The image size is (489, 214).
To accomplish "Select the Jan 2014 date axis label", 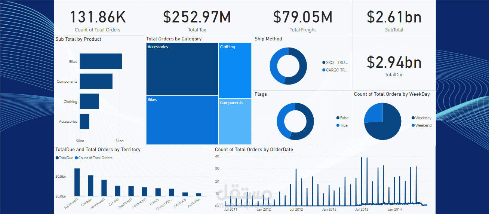I will click(395, 210).
